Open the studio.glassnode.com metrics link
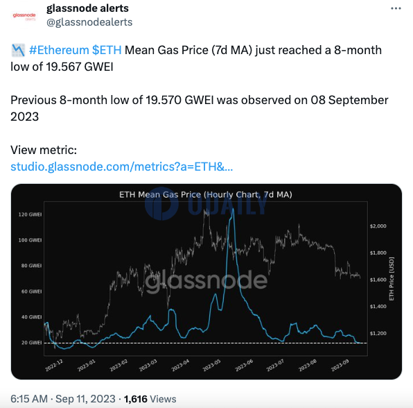The image size is (413, 408). coord(122,167)
